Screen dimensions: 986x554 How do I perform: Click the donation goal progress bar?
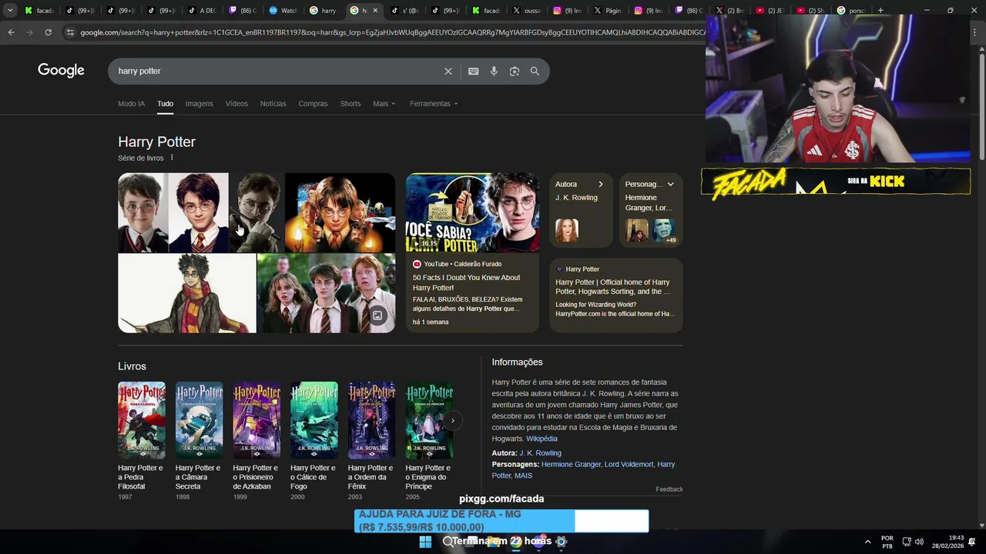[x=501, y=521]
